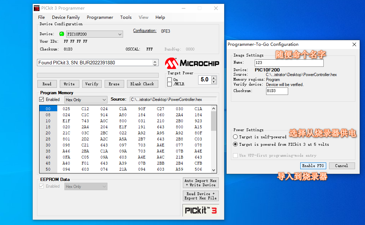Click program memory scrollbar down arrow
Image resolution: width=365 pixels, height=225 pixels.
coord(214,170)
